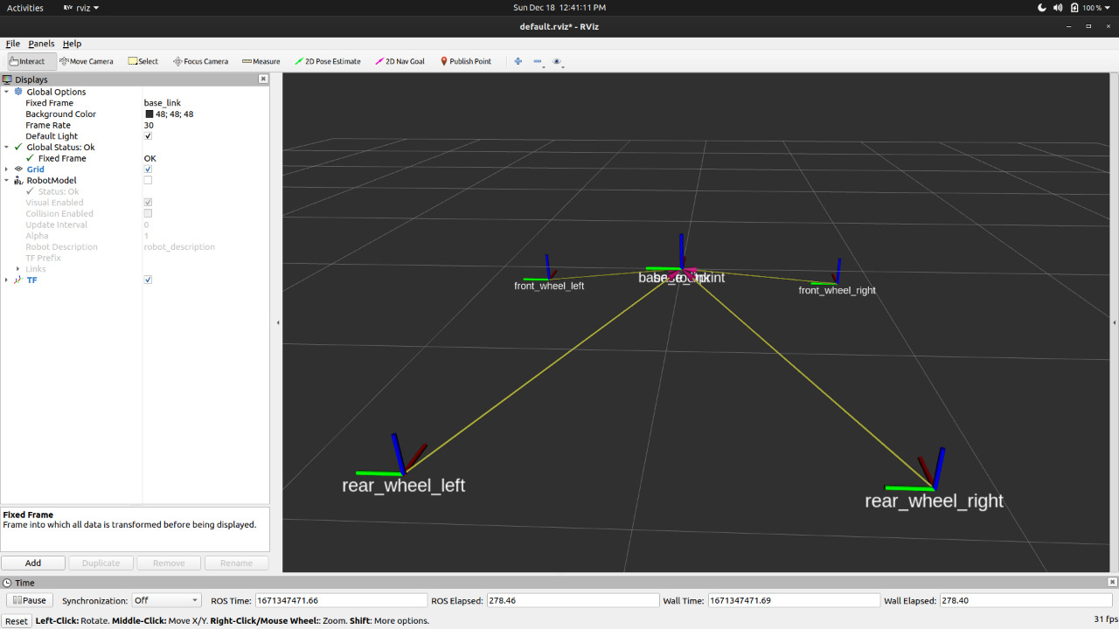Select the 2D Pose Estimate tool
The width and height of the screenshot is (1119, 629).
[x=327, y=61]
